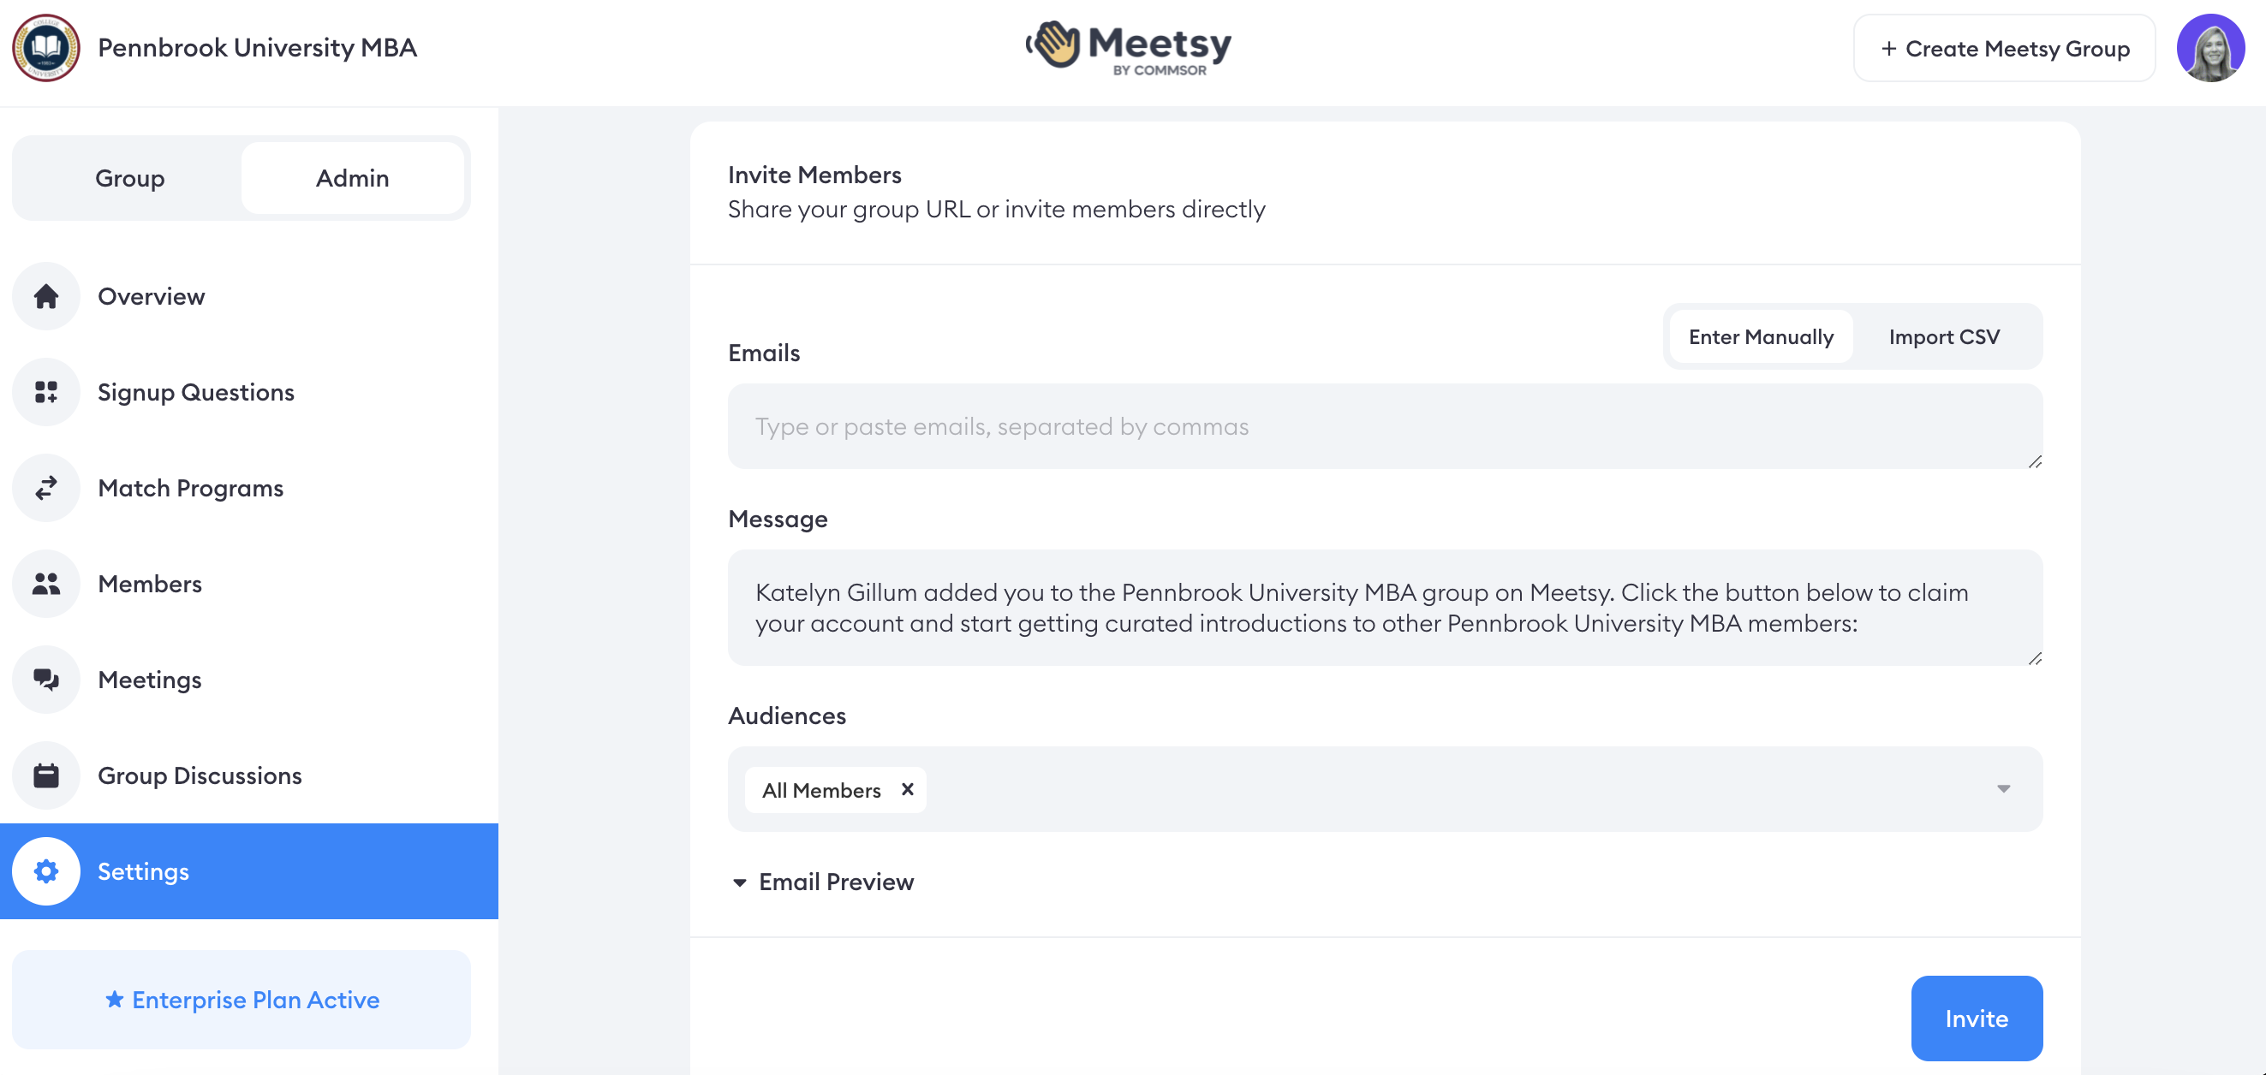Click the Pennbrook University crest logo

45,47
